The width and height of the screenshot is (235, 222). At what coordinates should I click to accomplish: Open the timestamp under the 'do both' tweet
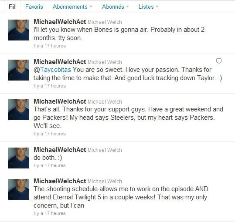[x=50, y=165]
